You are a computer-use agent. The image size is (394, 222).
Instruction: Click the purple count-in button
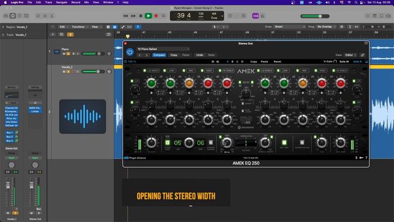[255, 16]
